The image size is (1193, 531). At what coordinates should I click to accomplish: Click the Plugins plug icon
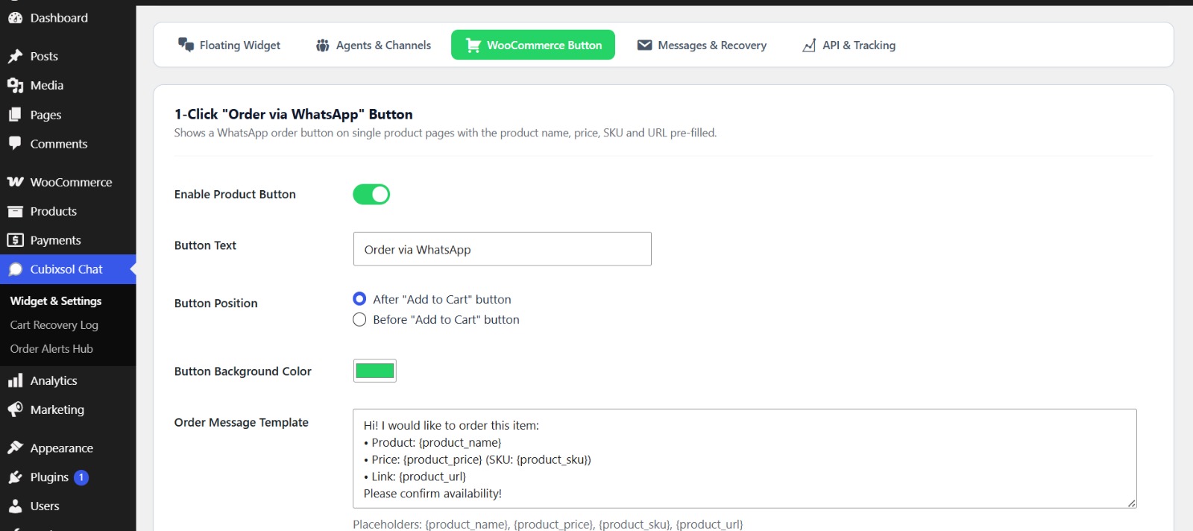point(15,477)
